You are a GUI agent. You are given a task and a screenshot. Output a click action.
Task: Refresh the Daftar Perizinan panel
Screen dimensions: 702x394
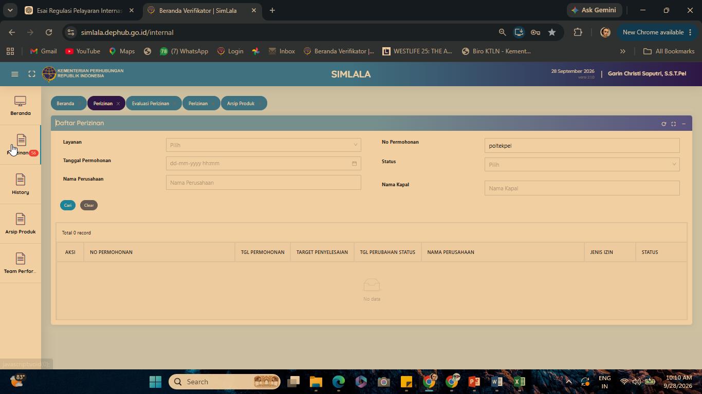tap(663, 124)
